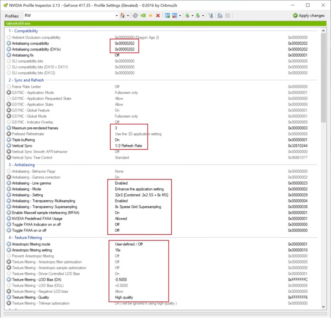Select the Texture filtering - Negative LOD bias row
The image size is (331, 318).
tap(161, 291)
